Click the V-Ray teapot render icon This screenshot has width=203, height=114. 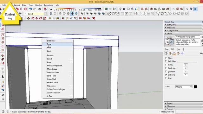click(x=113, y=13)
